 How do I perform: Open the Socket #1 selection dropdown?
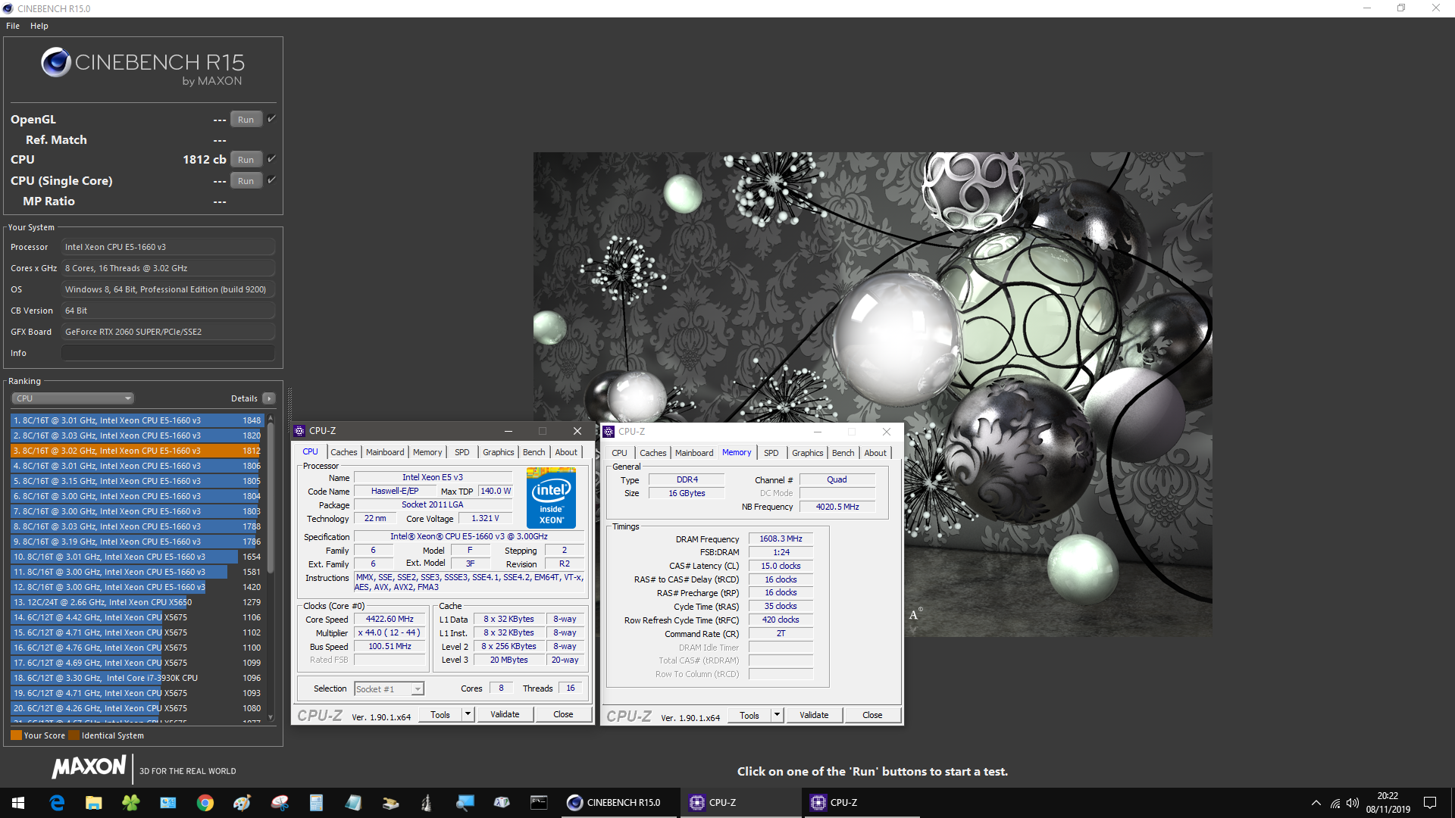point(389,689)
